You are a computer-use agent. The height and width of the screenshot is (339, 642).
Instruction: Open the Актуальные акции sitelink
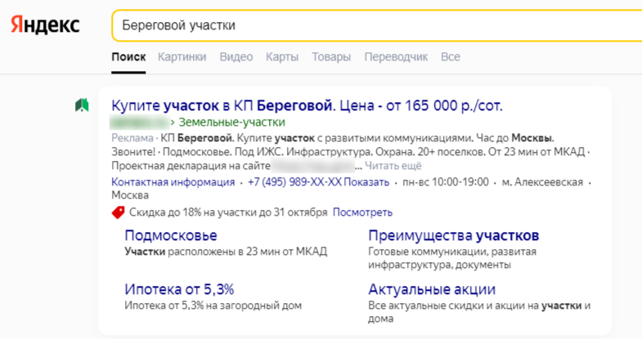pos(432,289)
